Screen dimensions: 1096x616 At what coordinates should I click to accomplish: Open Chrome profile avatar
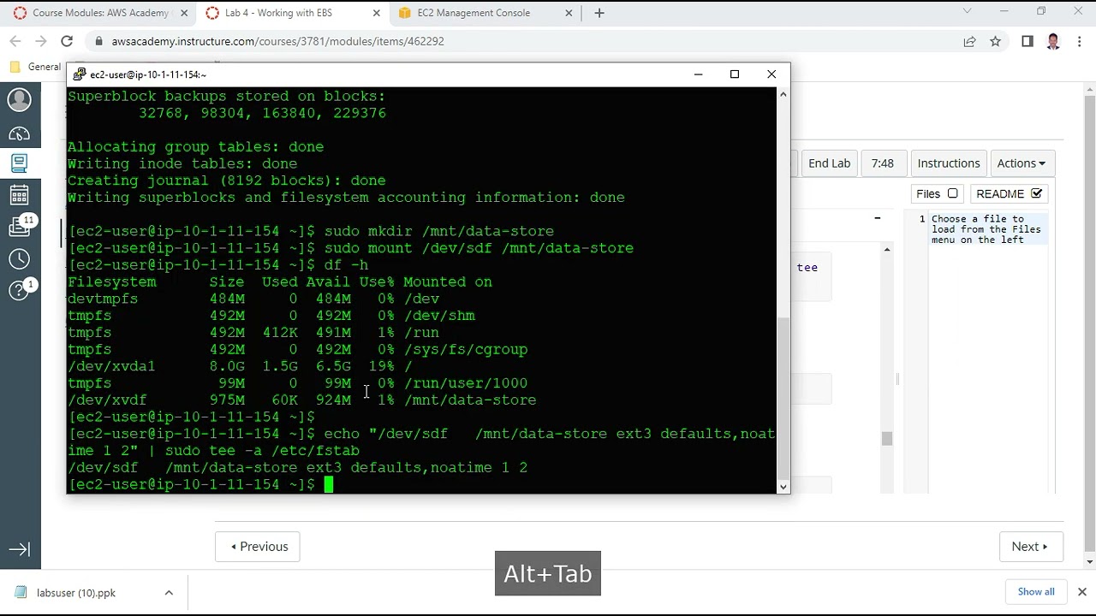[1053, 41]
